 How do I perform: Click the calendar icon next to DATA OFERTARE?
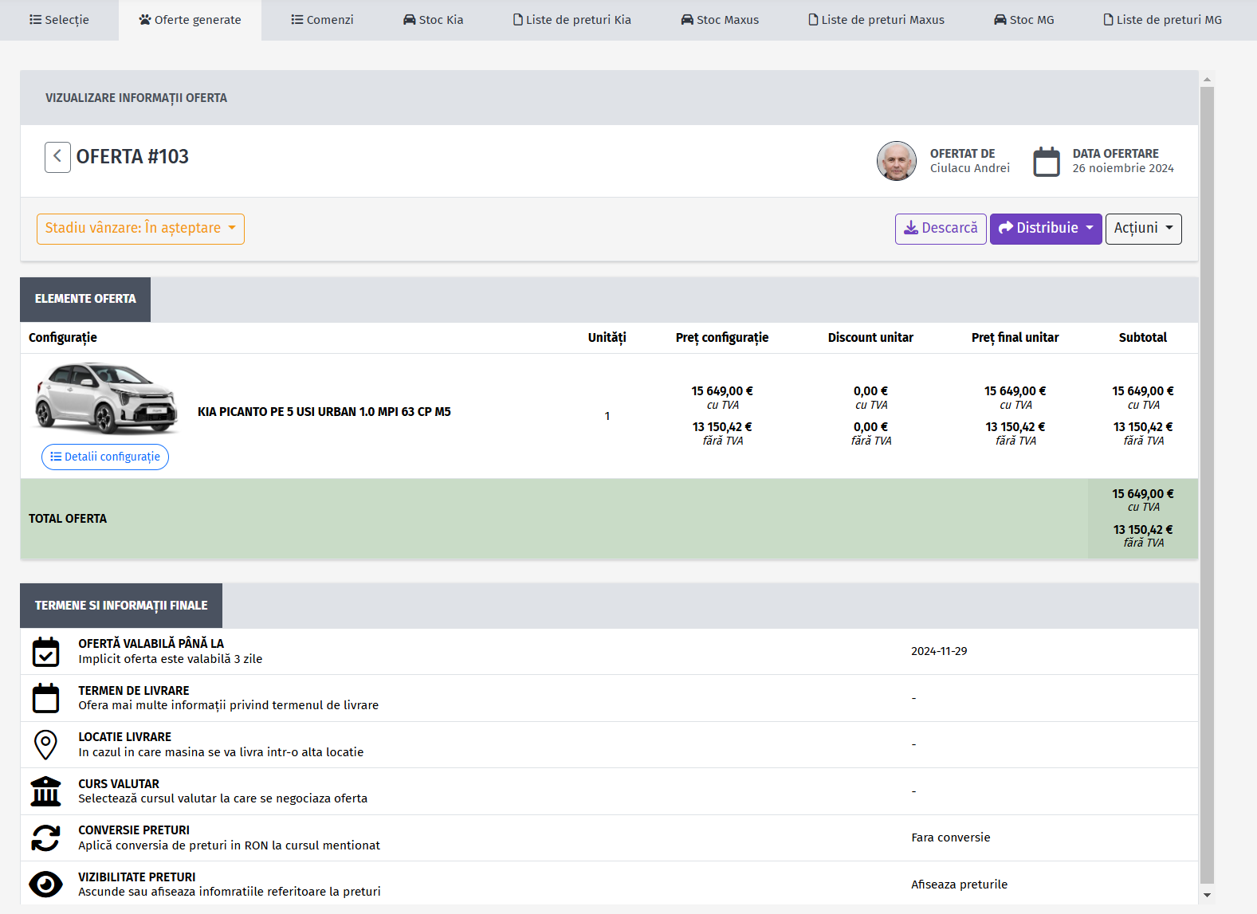(x=1047, y=161)
